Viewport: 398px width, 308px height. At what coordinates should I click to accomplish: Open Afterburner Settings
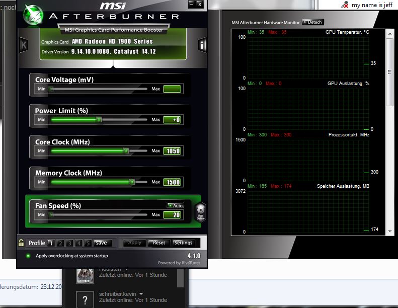click(183, 243)
